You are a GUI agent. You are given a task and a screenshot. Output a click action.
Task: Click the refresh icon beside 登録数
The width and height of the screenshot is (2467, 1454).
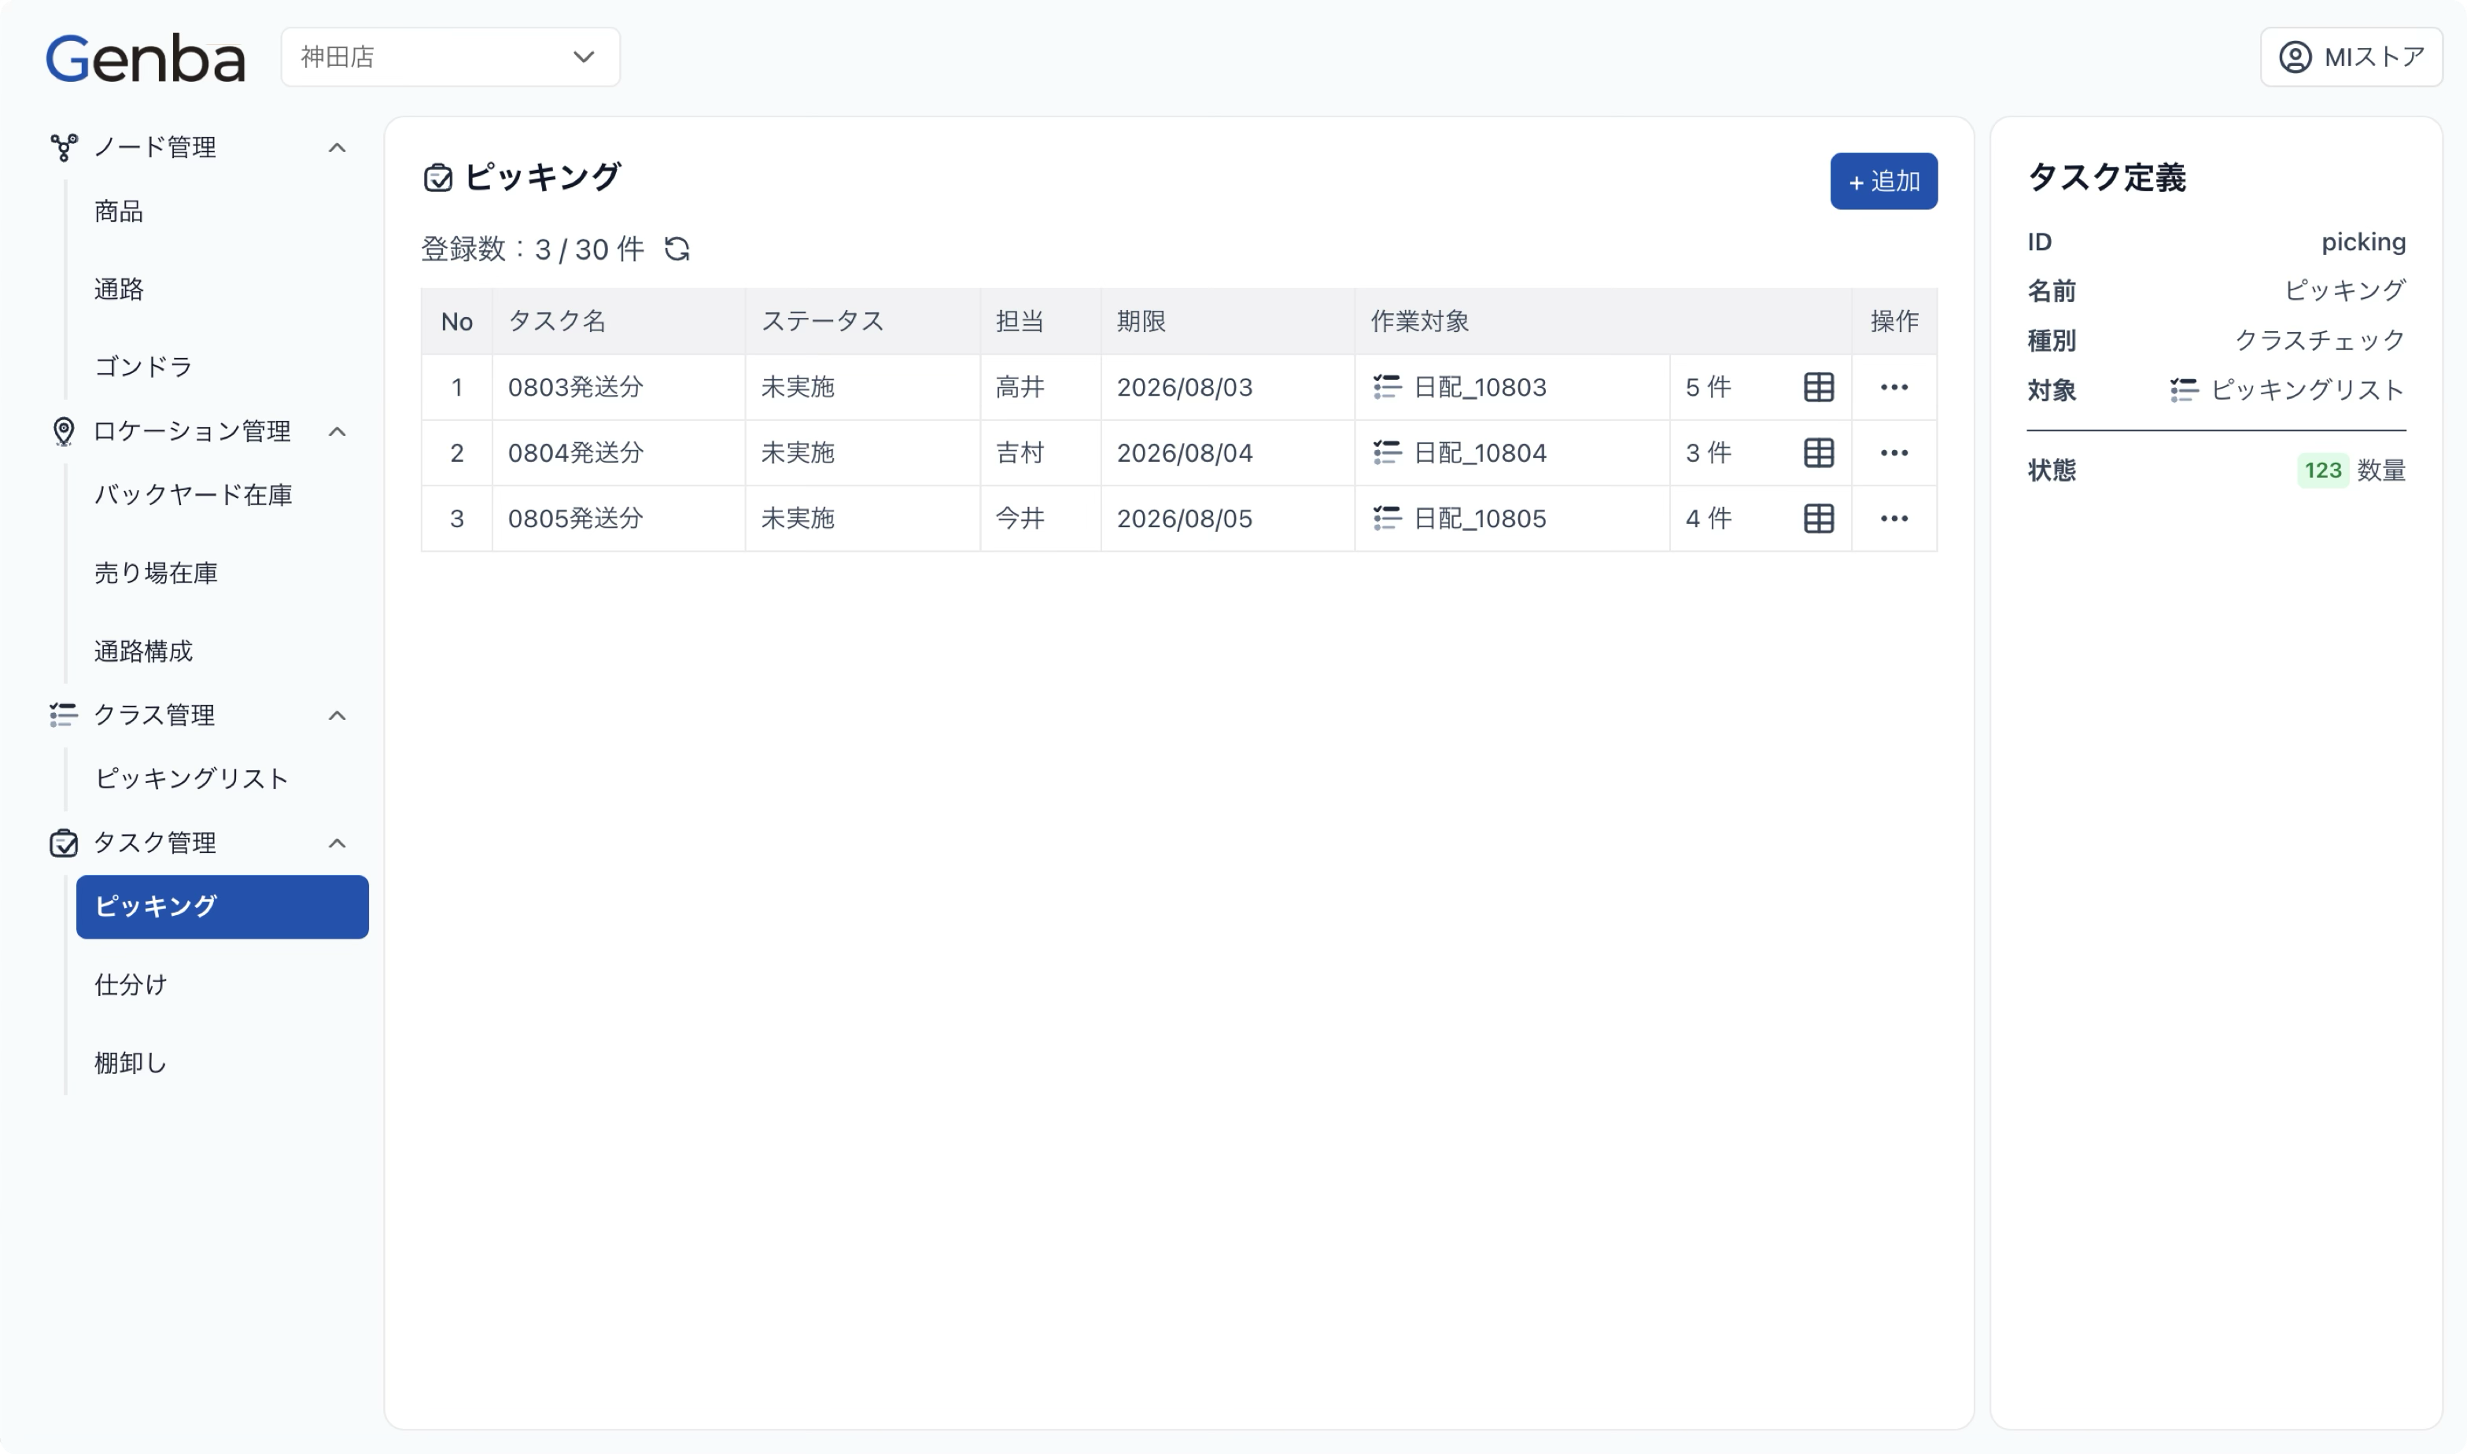(677, 249)
